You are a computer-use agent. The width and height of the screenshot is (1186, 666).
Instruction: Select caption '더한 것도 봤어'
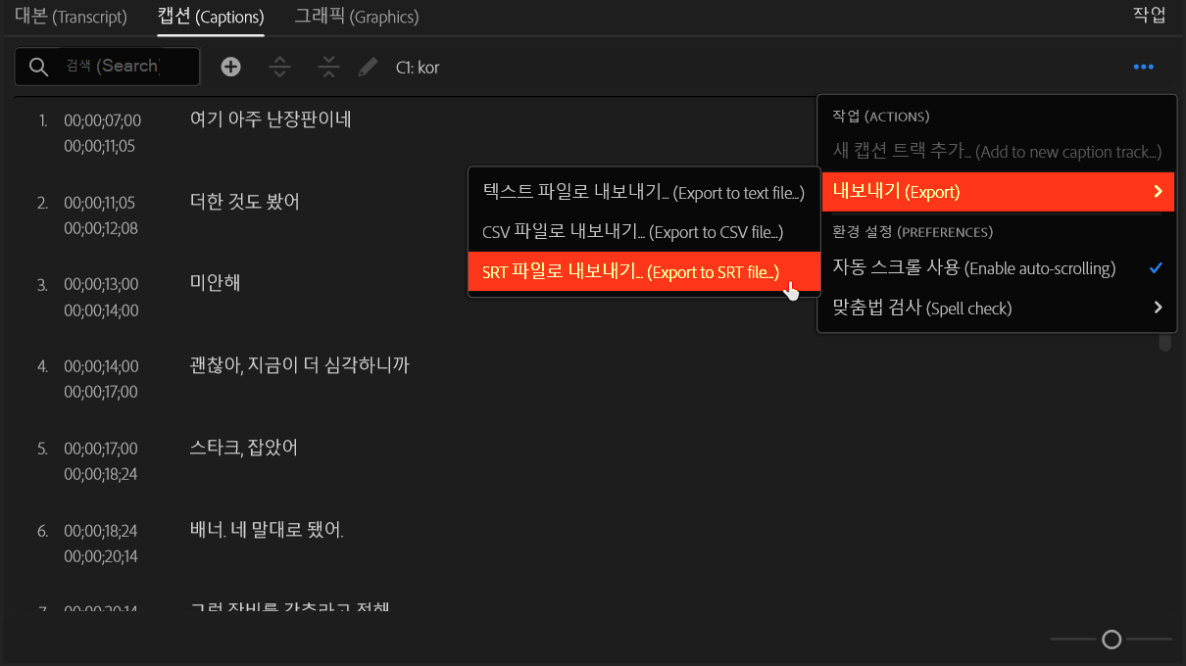point(244,202)
